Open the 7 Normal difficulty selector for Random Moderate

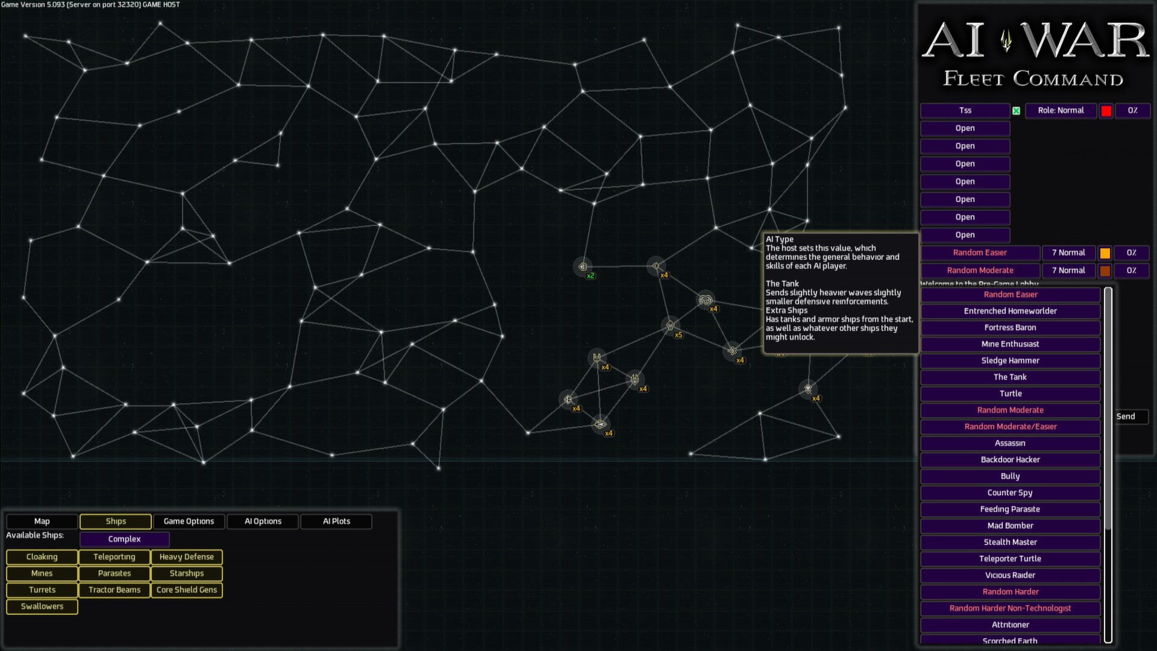click(1068, 270)
